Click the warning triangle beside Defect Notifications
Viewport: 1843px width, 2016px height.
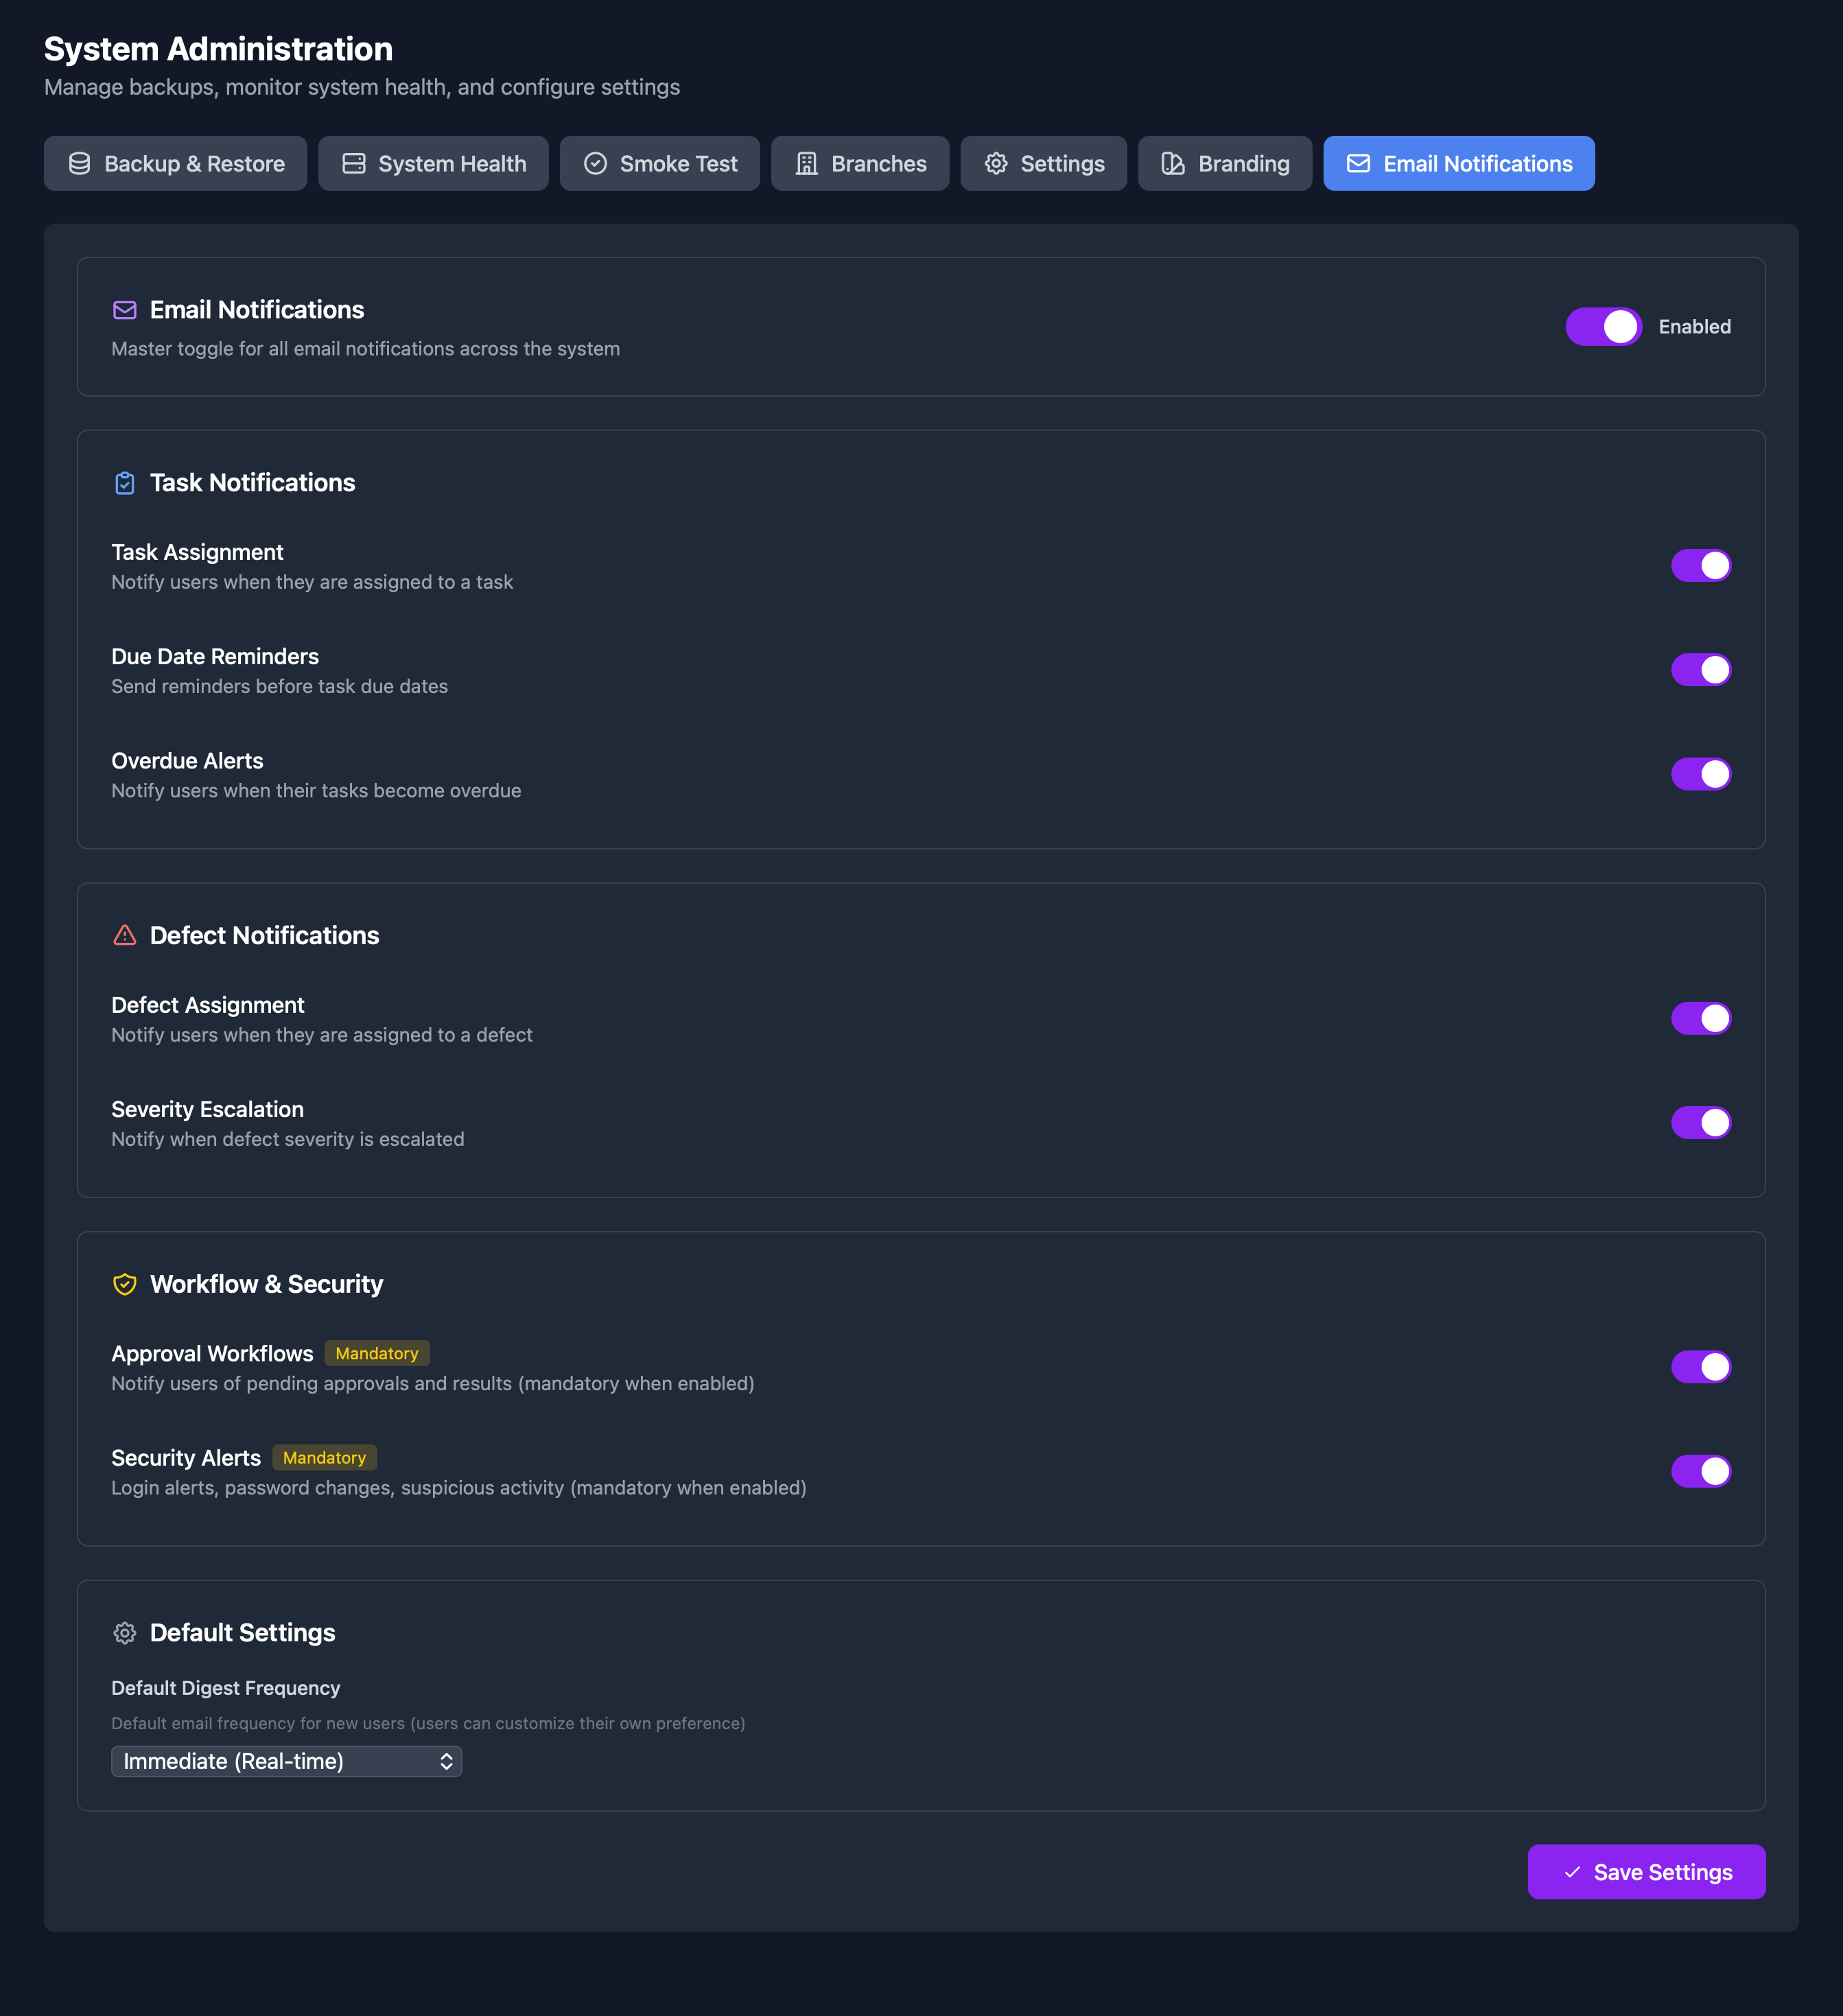125,936
